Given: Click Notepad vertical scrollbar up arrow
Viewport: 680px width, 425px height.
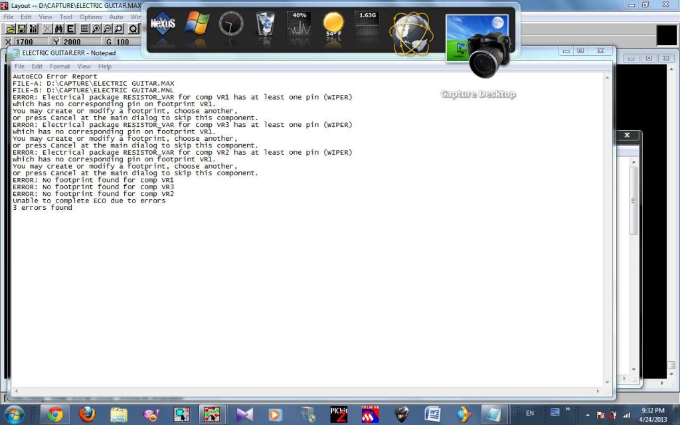Looking at the screenshot, I should click(x=607, y=78).
